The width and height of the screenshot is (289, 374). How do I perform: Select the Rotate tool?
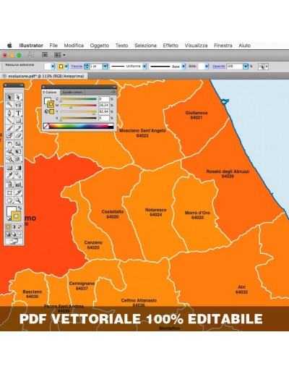tap(9, 144)
